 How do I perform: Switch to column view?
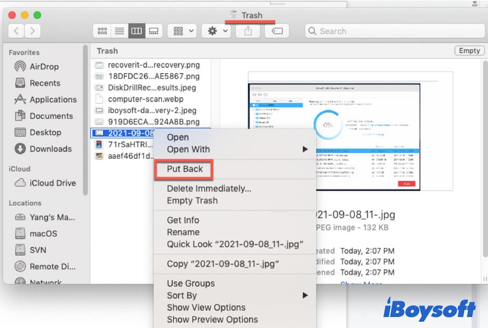pyautogui.click(x=137, y=31)
